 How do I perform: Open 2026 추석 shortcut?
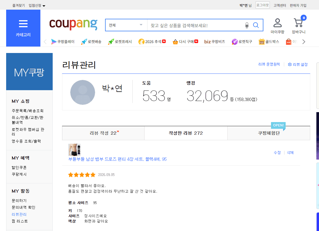point(152,42)
